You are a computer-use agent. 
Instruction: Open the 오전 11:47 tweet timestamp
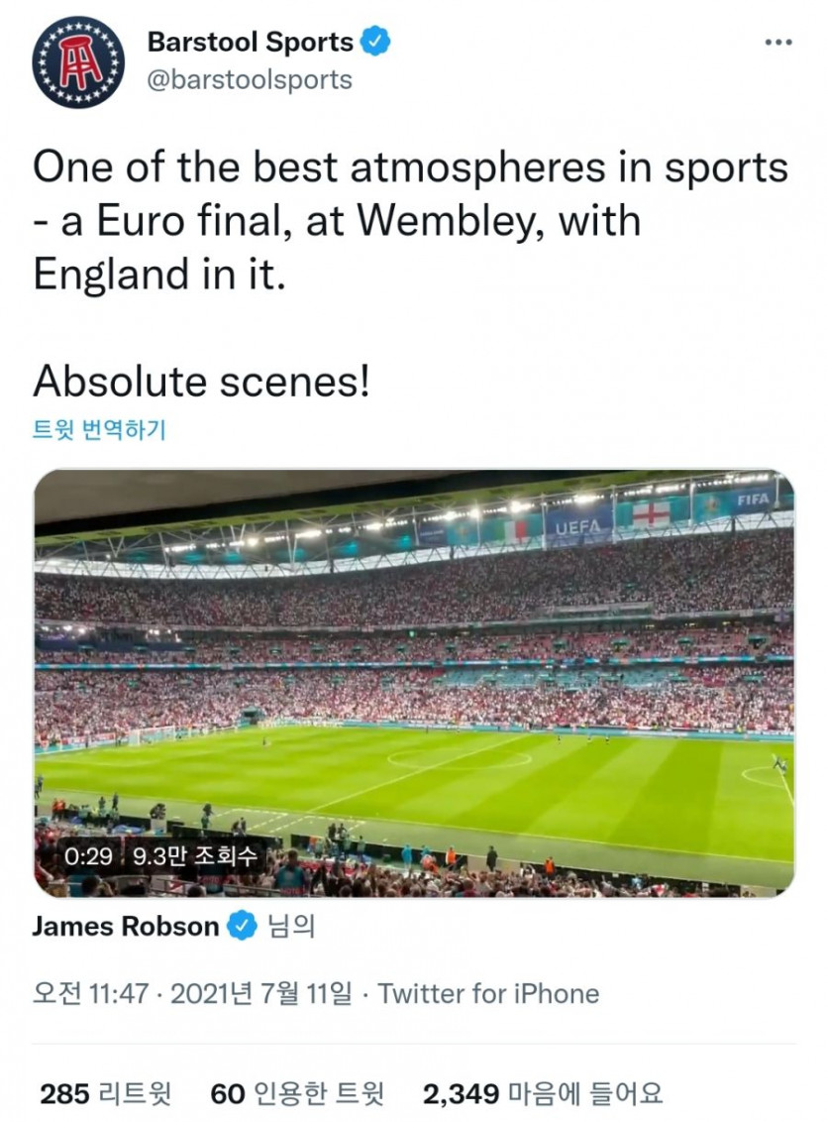[x=91, y=993]
